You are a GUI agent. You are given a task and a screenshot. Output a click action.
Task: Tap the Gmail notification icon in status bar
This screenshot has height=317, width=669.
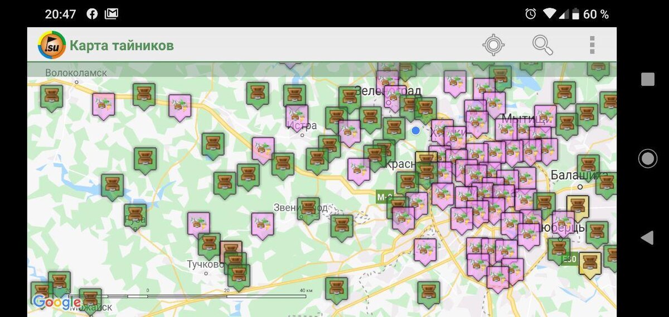(x=111, y=14)
